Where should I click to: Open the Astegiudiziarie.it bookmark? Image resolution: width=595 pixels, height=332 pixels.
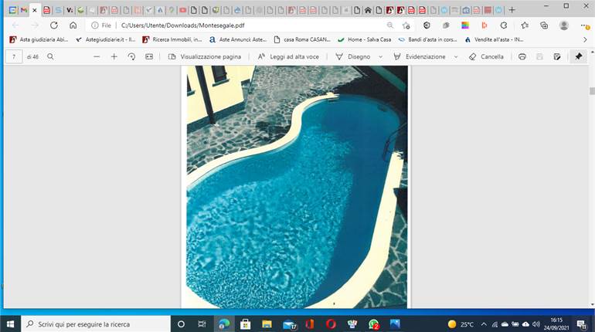106,39
